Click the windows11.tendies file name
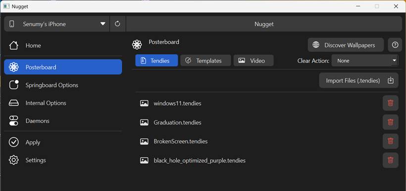The image size is (406, 191). [177, 103]
